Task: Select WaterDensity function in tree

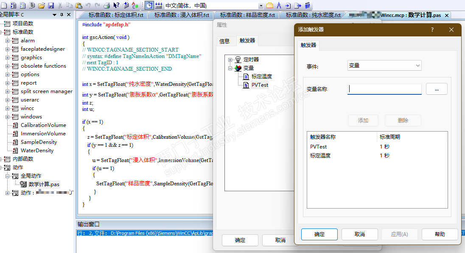Action: (x=37, y=151)
